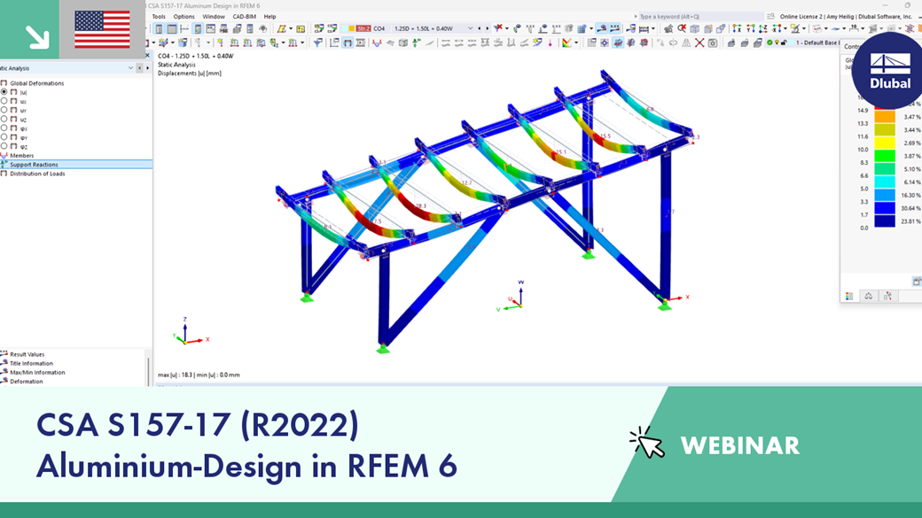Viewport: 922px width, 518px height.
Task: Open the Tools menu
Action: (159, 17)
